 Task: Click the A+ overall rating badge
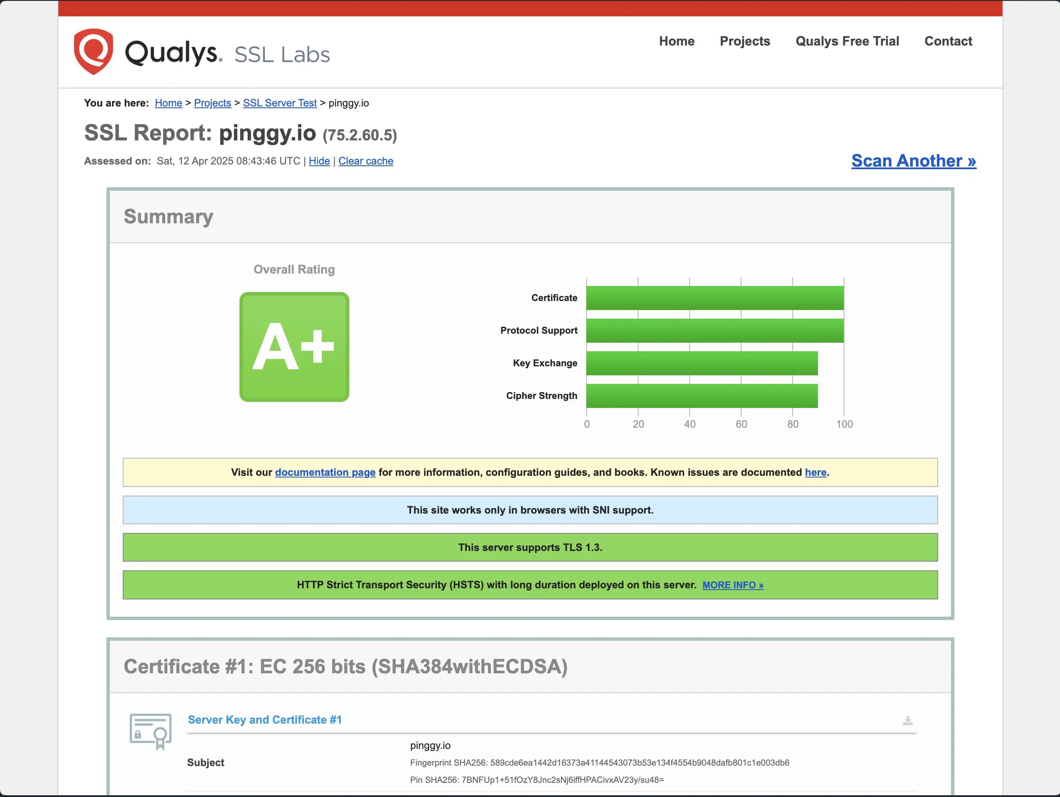[x=294, y=347]
